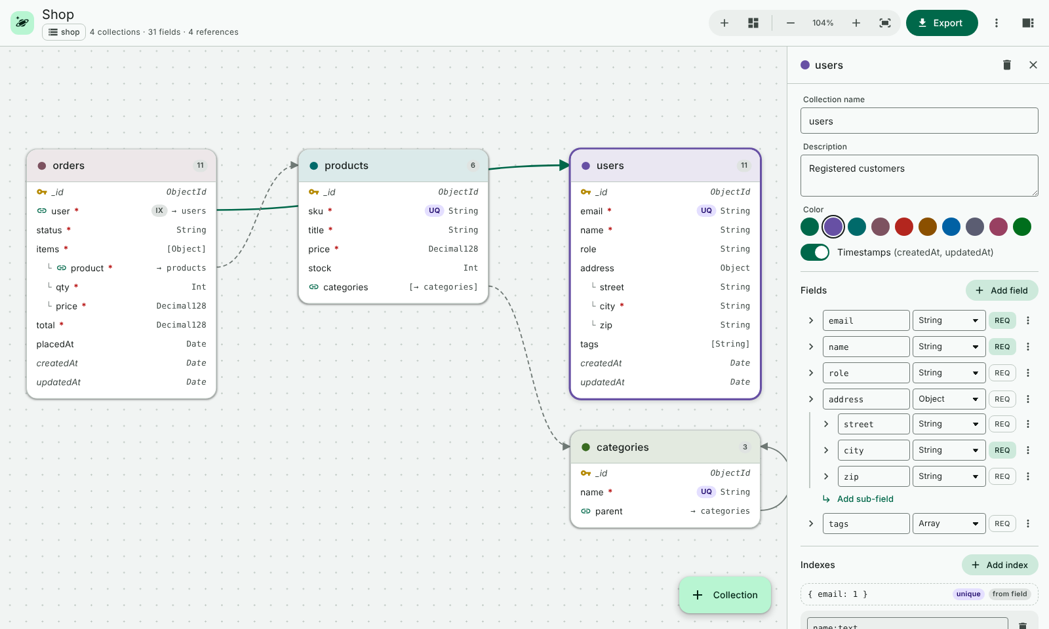Toggle Timestamps switch off
The image size is (1049, 629).
click(x=815, y=252)
